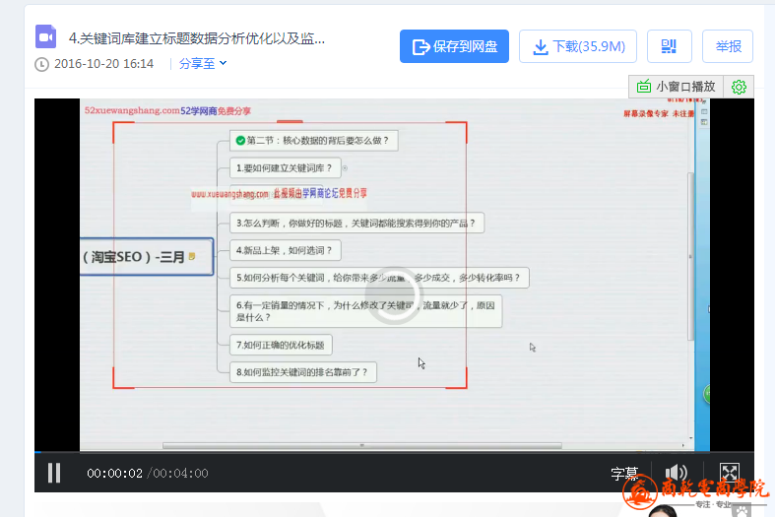This screenshot has width=775, height=517.
Task: Save the file to netdisk
Action: pyautogui.click(x=454, y=46)
